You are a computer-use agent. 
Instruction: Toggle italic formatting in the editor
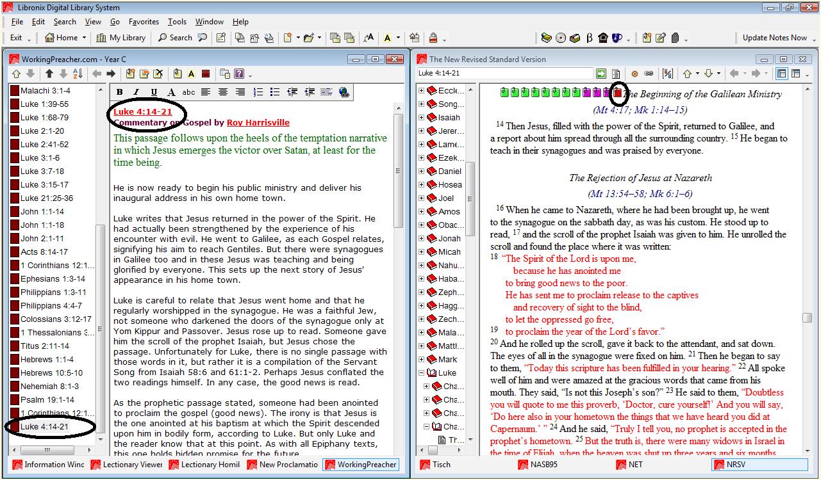[137, 93]
